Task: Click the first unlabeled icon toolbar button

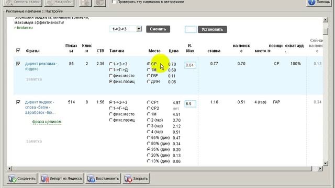Action: point(85,3)
